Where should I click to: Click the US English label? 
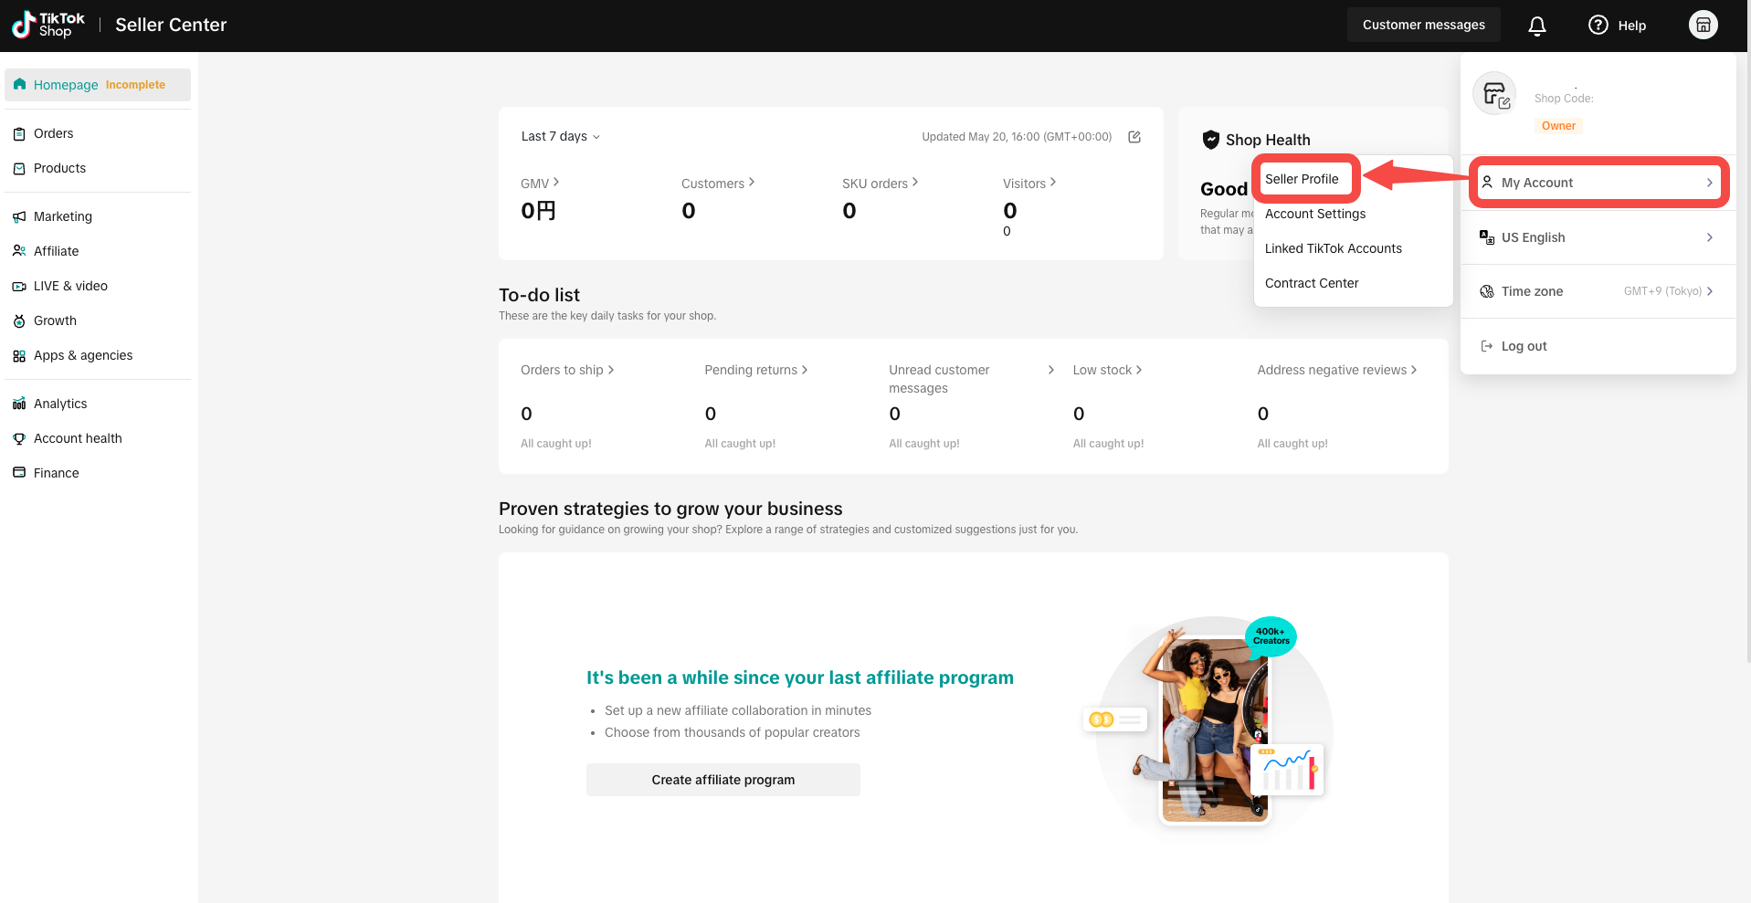coord(1533,237)
